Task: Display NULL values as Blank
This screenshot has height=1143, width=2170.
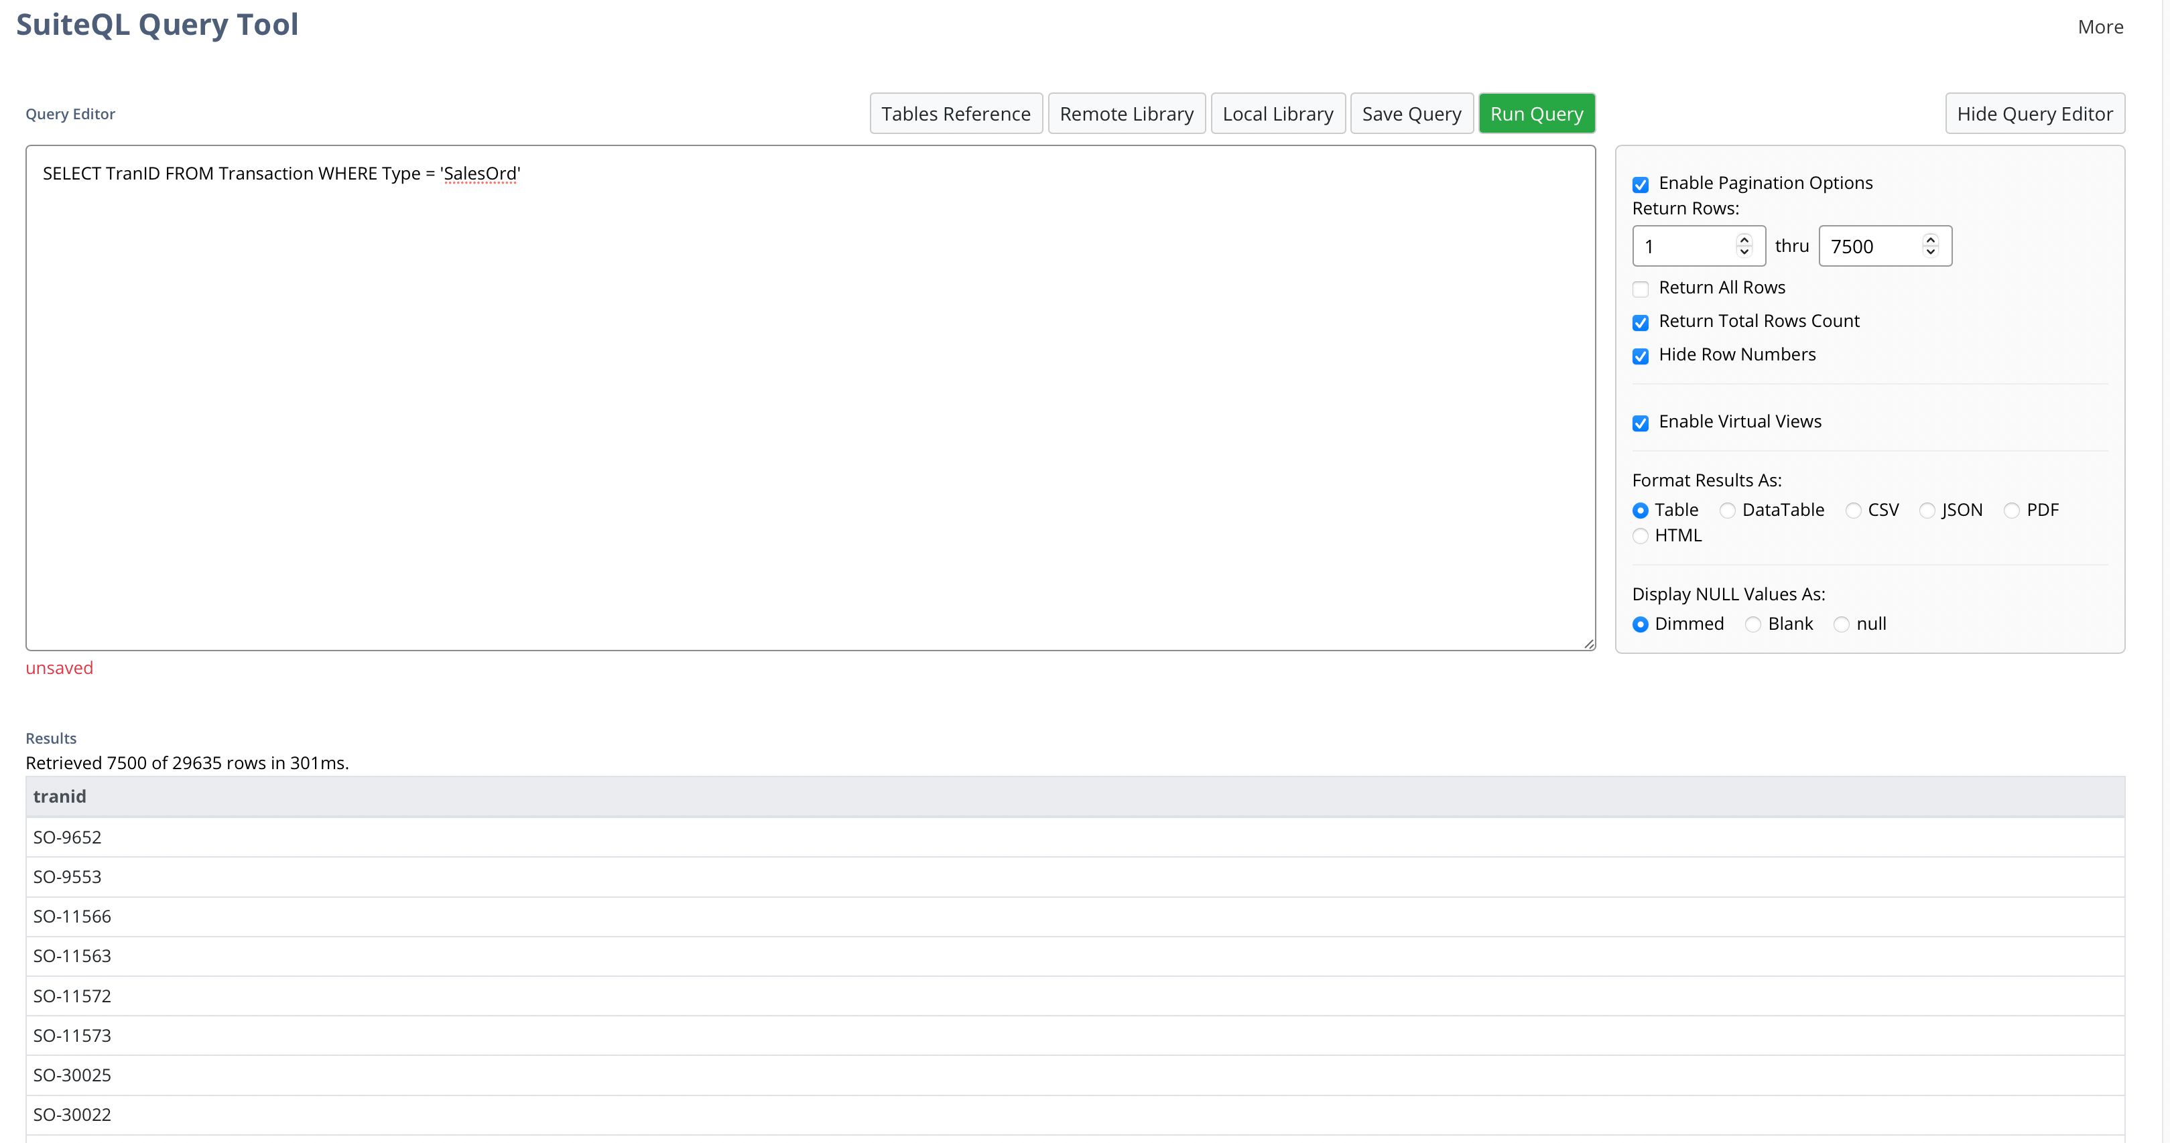Action: point(1754,625)
